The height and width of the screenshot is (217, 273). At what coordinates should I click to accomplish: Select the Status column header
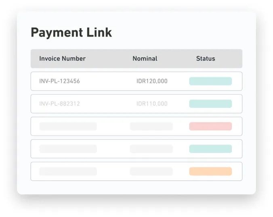[206, 59]
